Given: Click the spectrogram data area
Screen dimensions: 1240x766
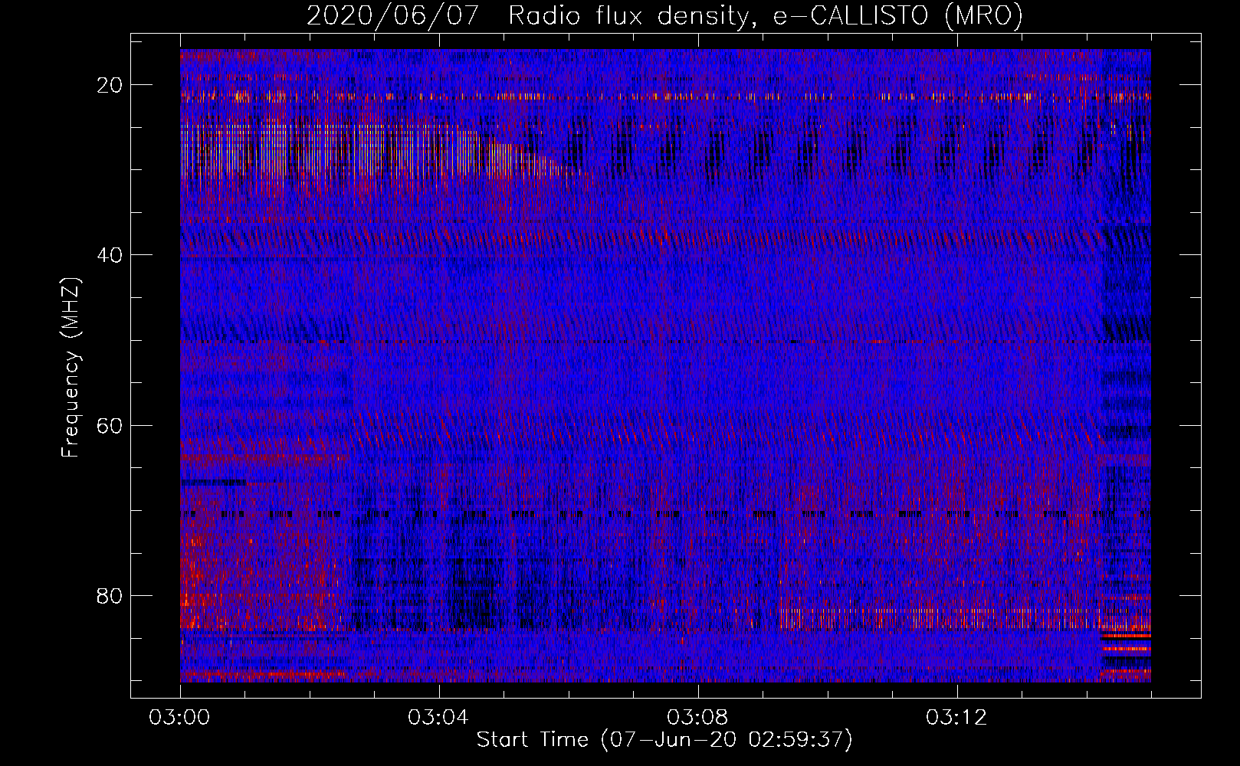Looking at the screenshot, I should [x=665, y=366].
